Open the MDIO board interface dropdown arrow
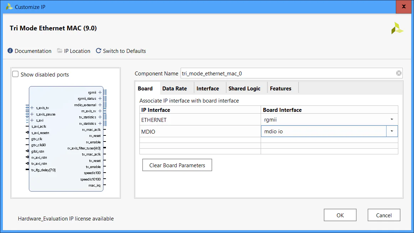 pos(392,131)
